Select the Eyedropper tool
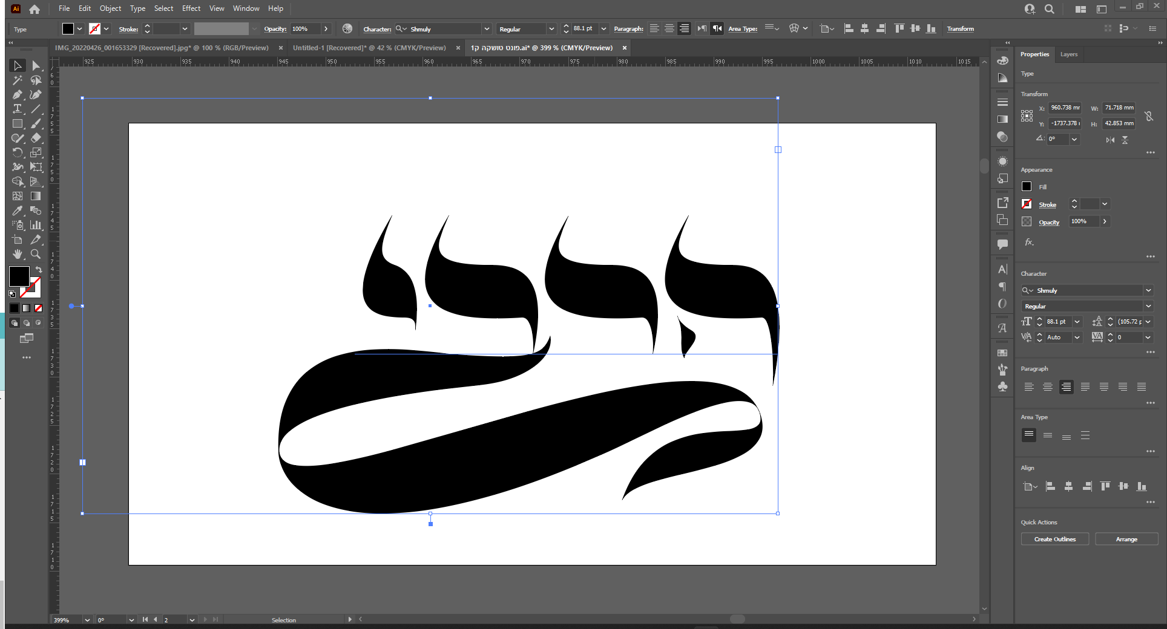The width and height of the screenshot is (1167, 629). 18,210
